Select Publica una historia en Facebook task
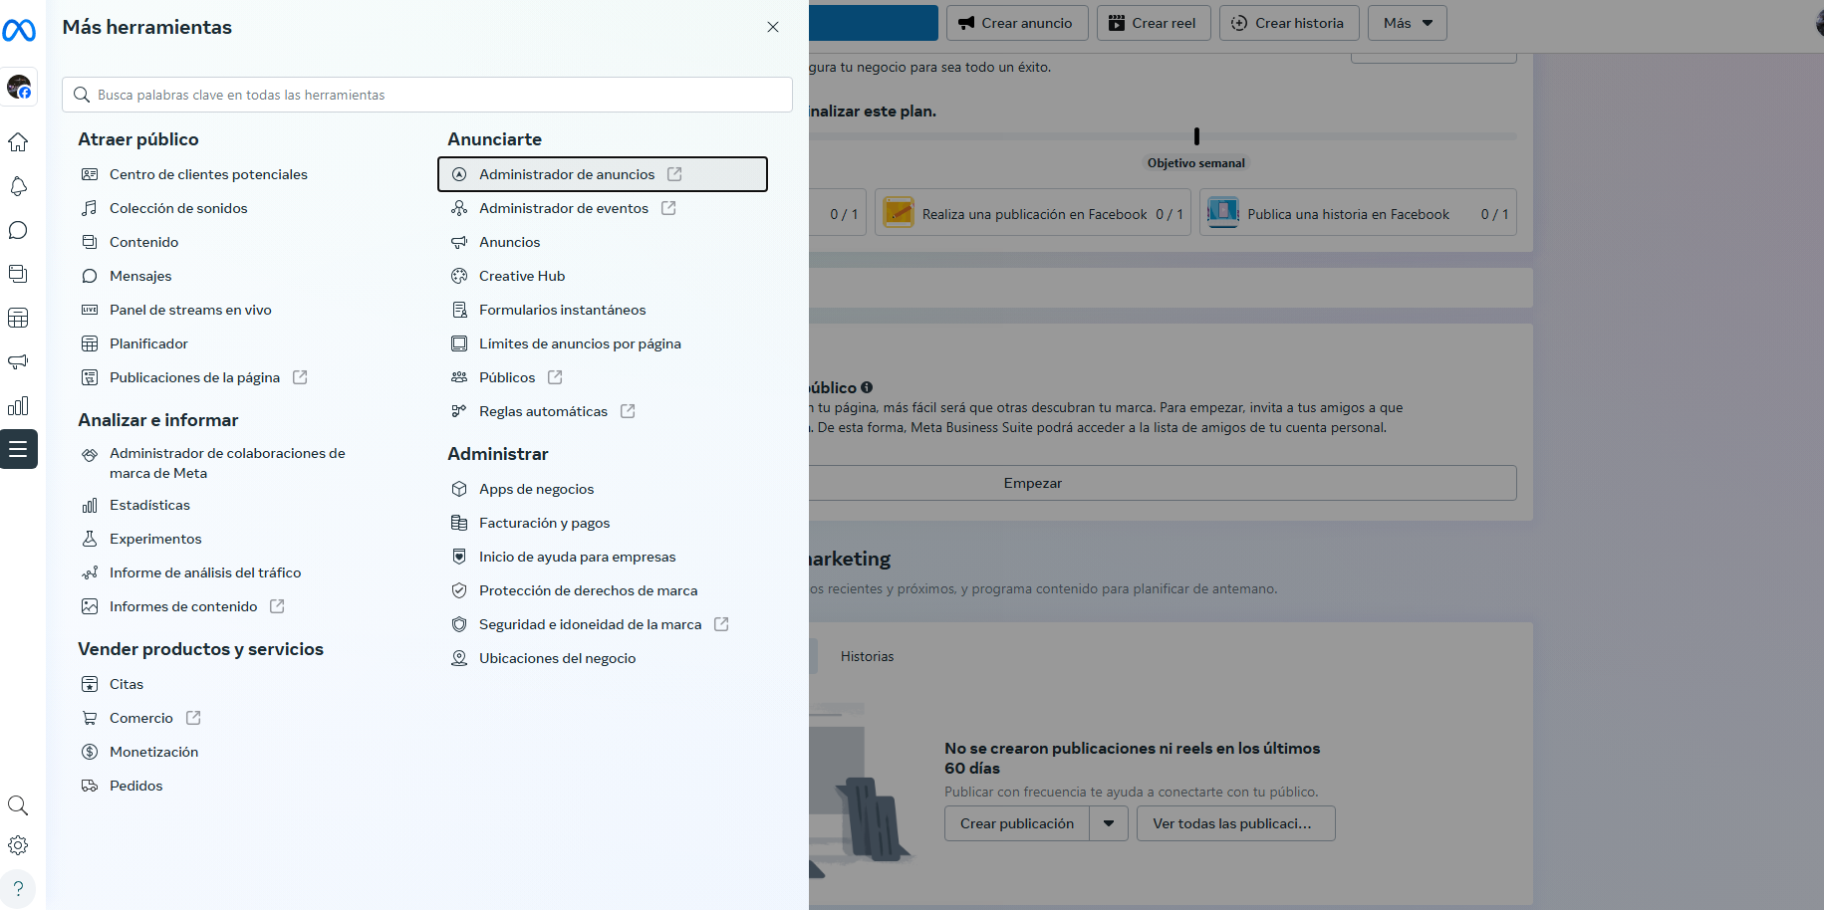 point(1359,213)
